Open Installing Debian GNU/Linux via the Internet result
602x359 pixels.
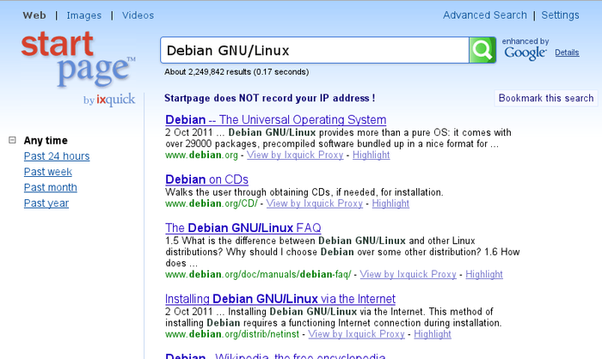pos(280,299)
